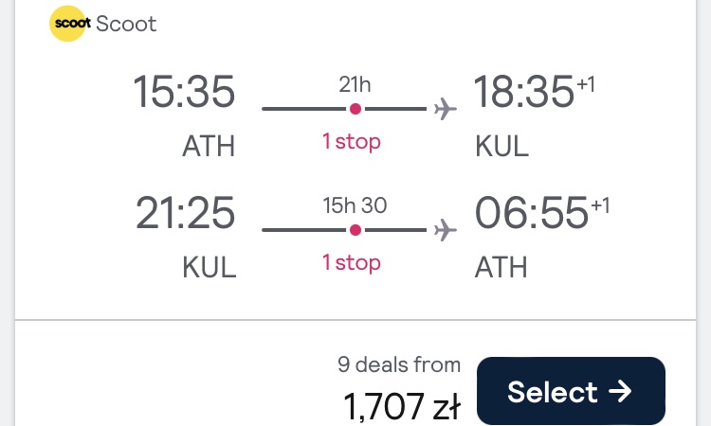This screenshot has width=711, height=426.
Task: Click the Scoot airline name
Action: click(126, 24)
